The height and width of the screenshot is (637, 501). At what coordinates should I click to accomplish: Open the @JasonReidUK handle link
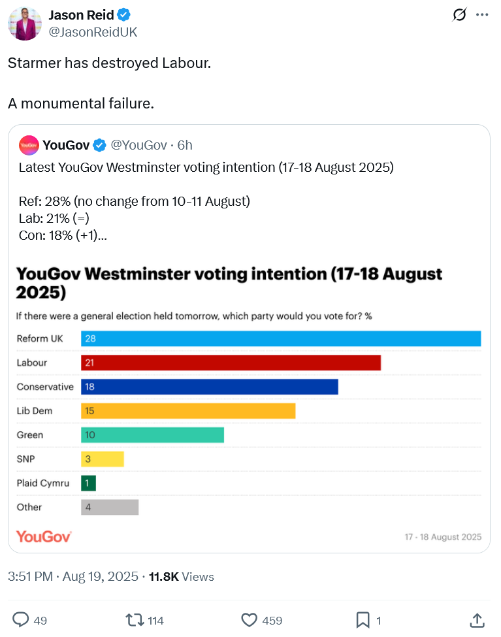tap(93, 32)
